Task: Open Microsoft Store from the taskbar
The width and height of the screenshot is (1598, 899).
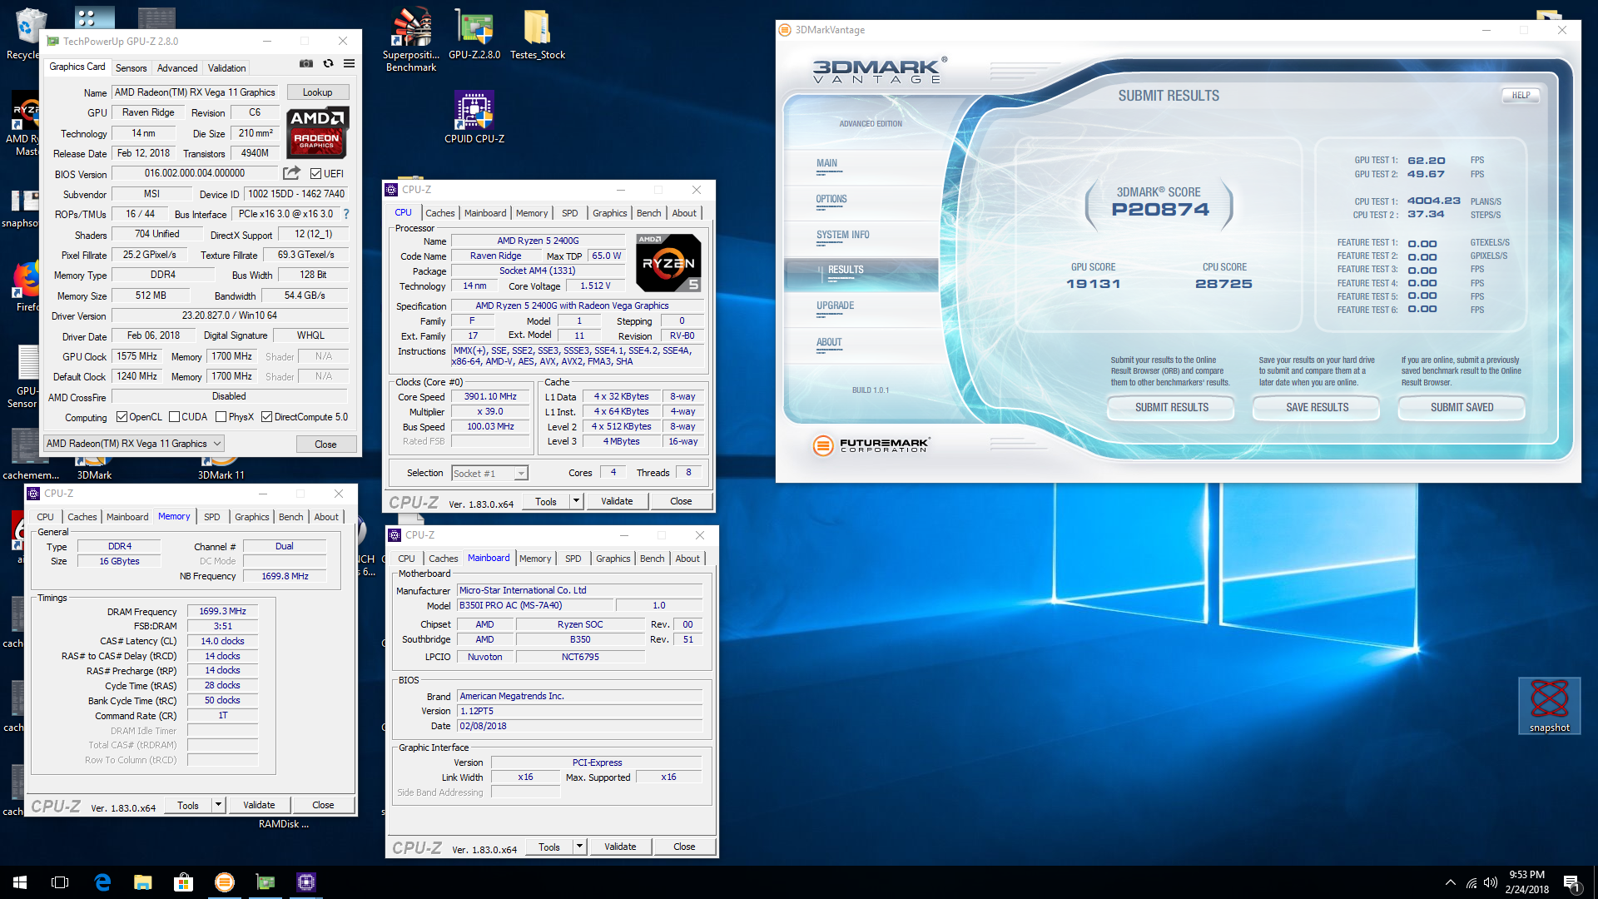Action: click(183, 882)
